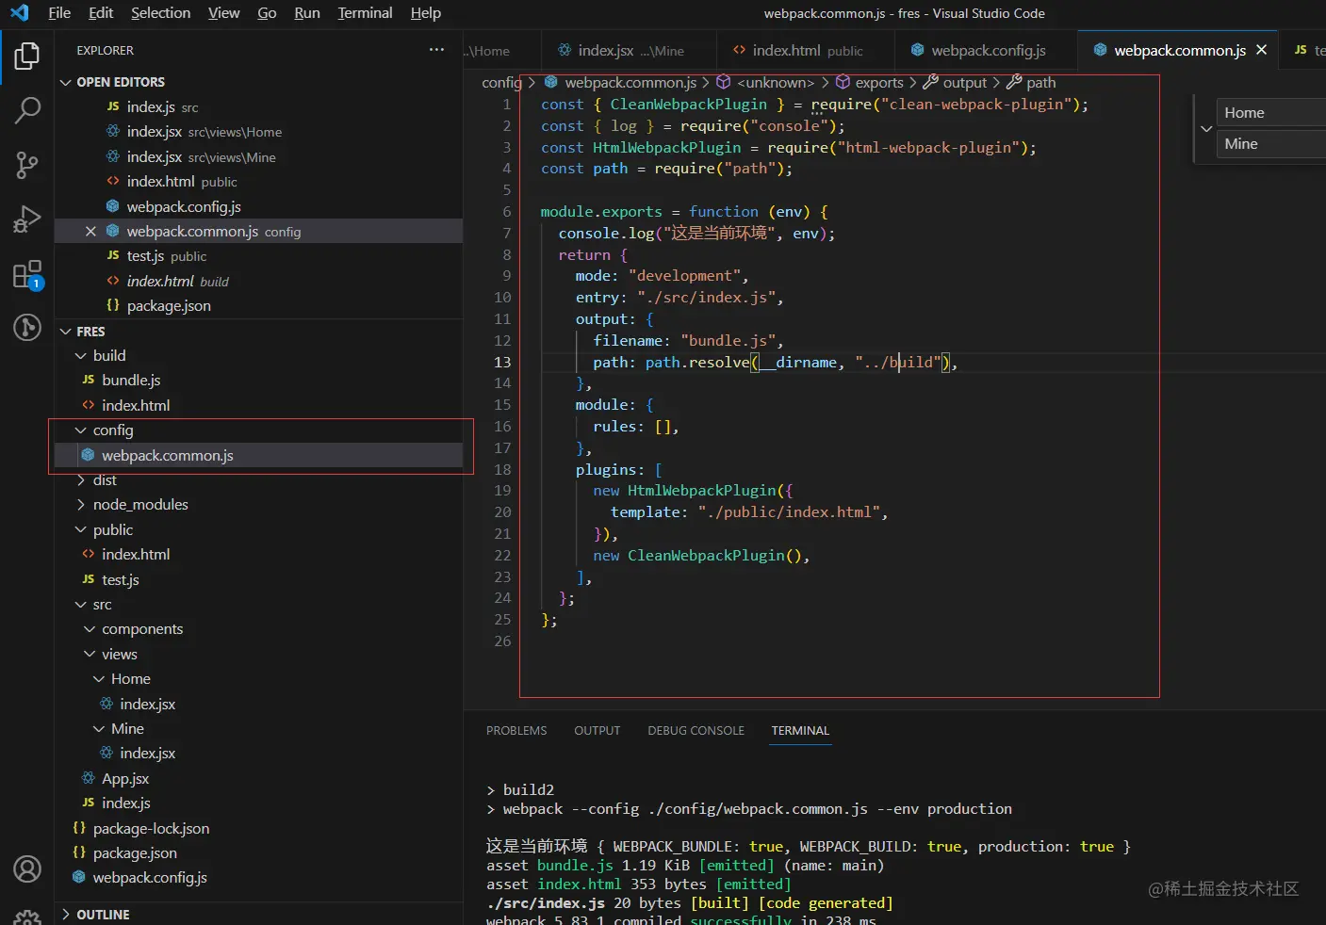Click the source control graph icon in activity bar
Viewport: 1326px width, 925px height.
(27, 328)
